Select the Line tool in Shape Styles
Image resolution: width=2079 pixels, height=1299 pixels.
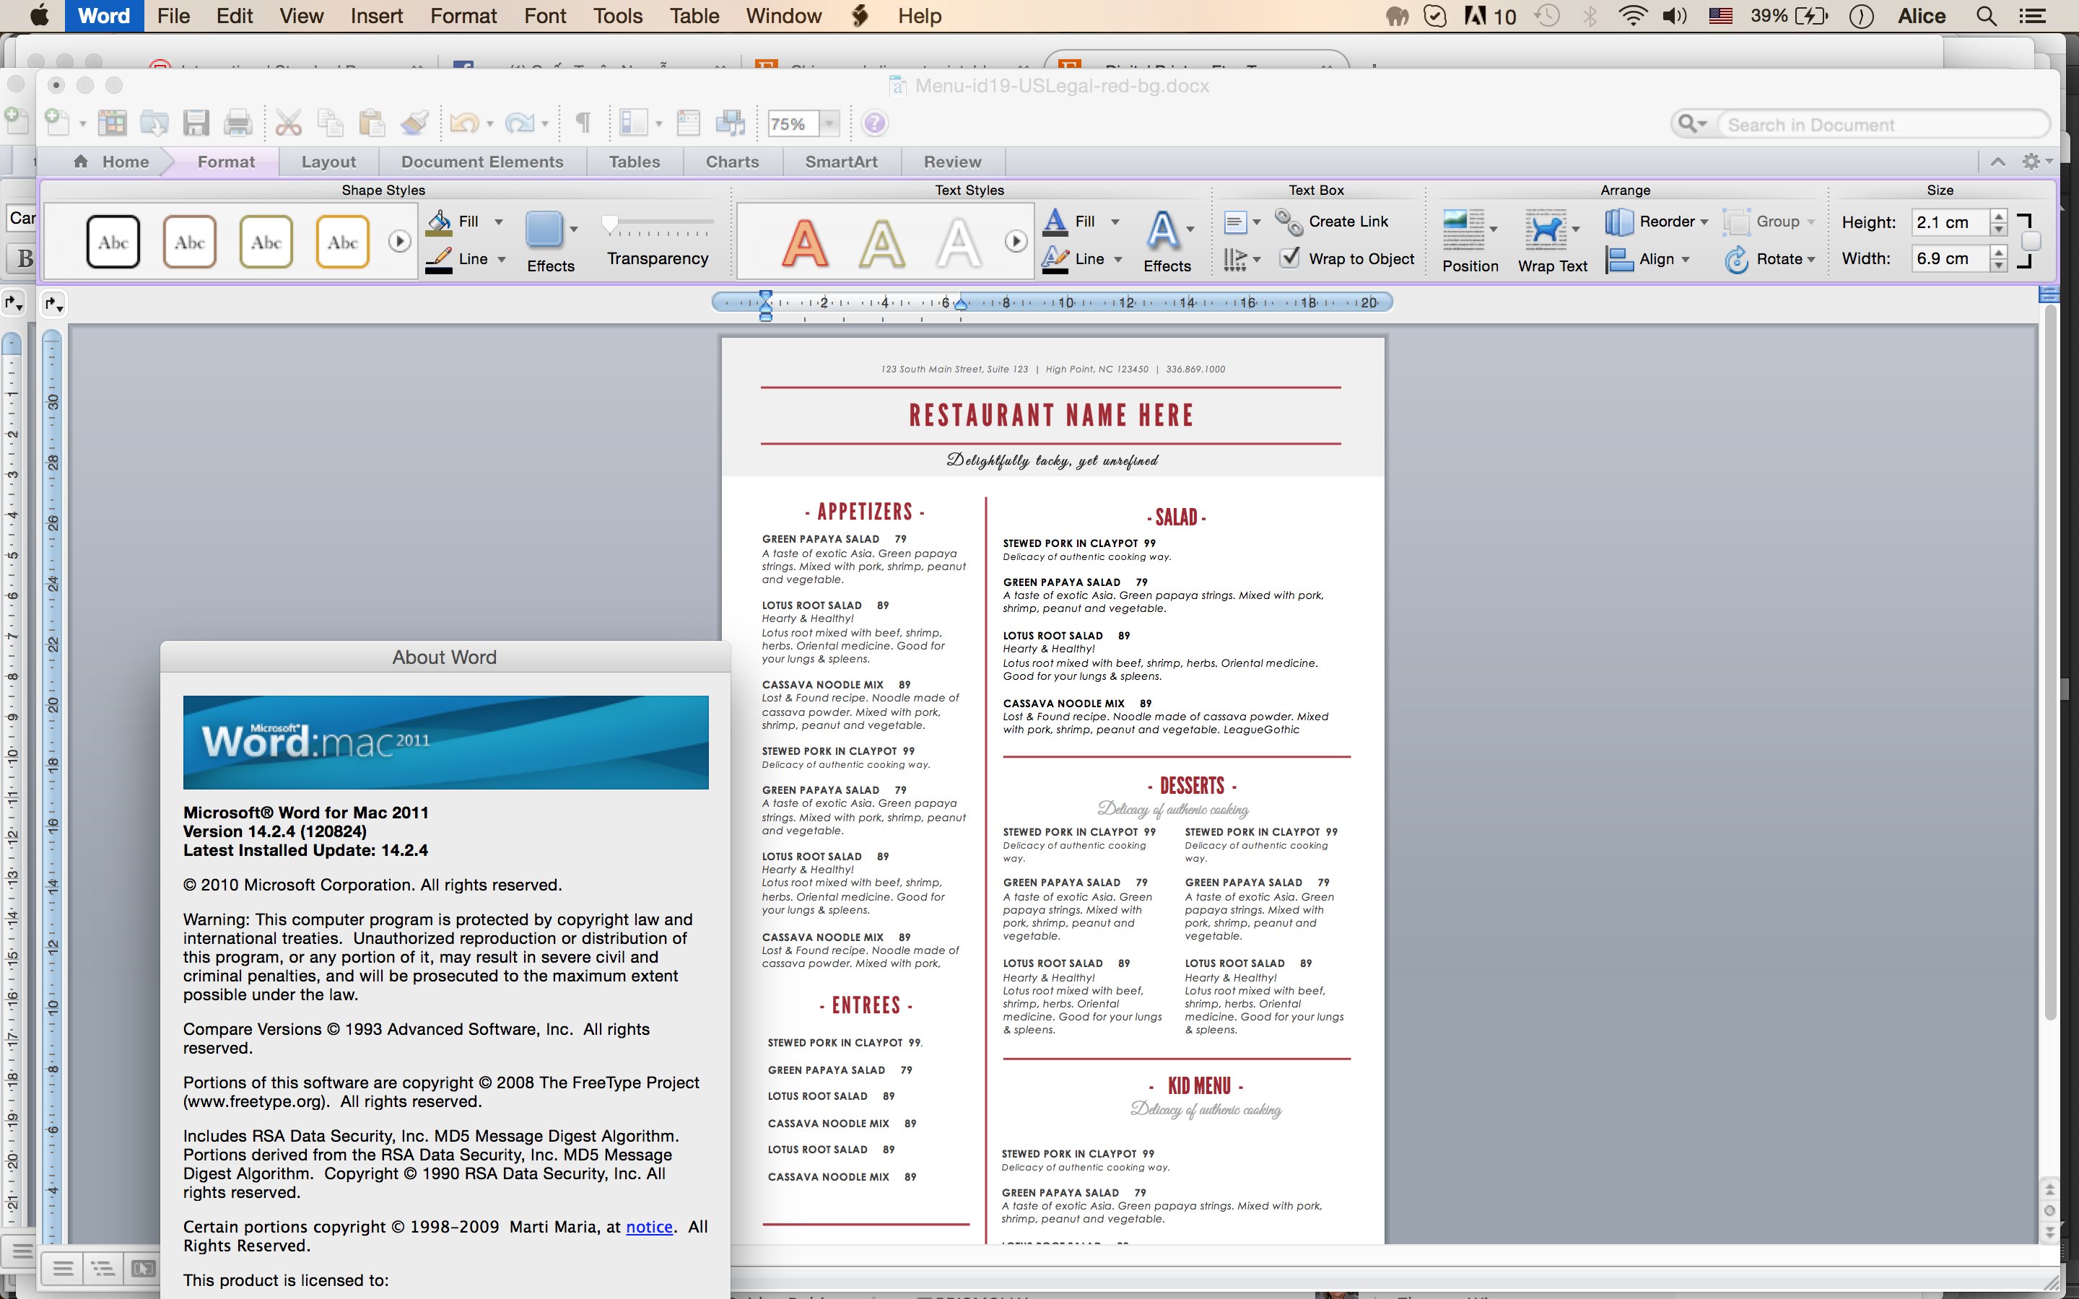click(467, 259)
